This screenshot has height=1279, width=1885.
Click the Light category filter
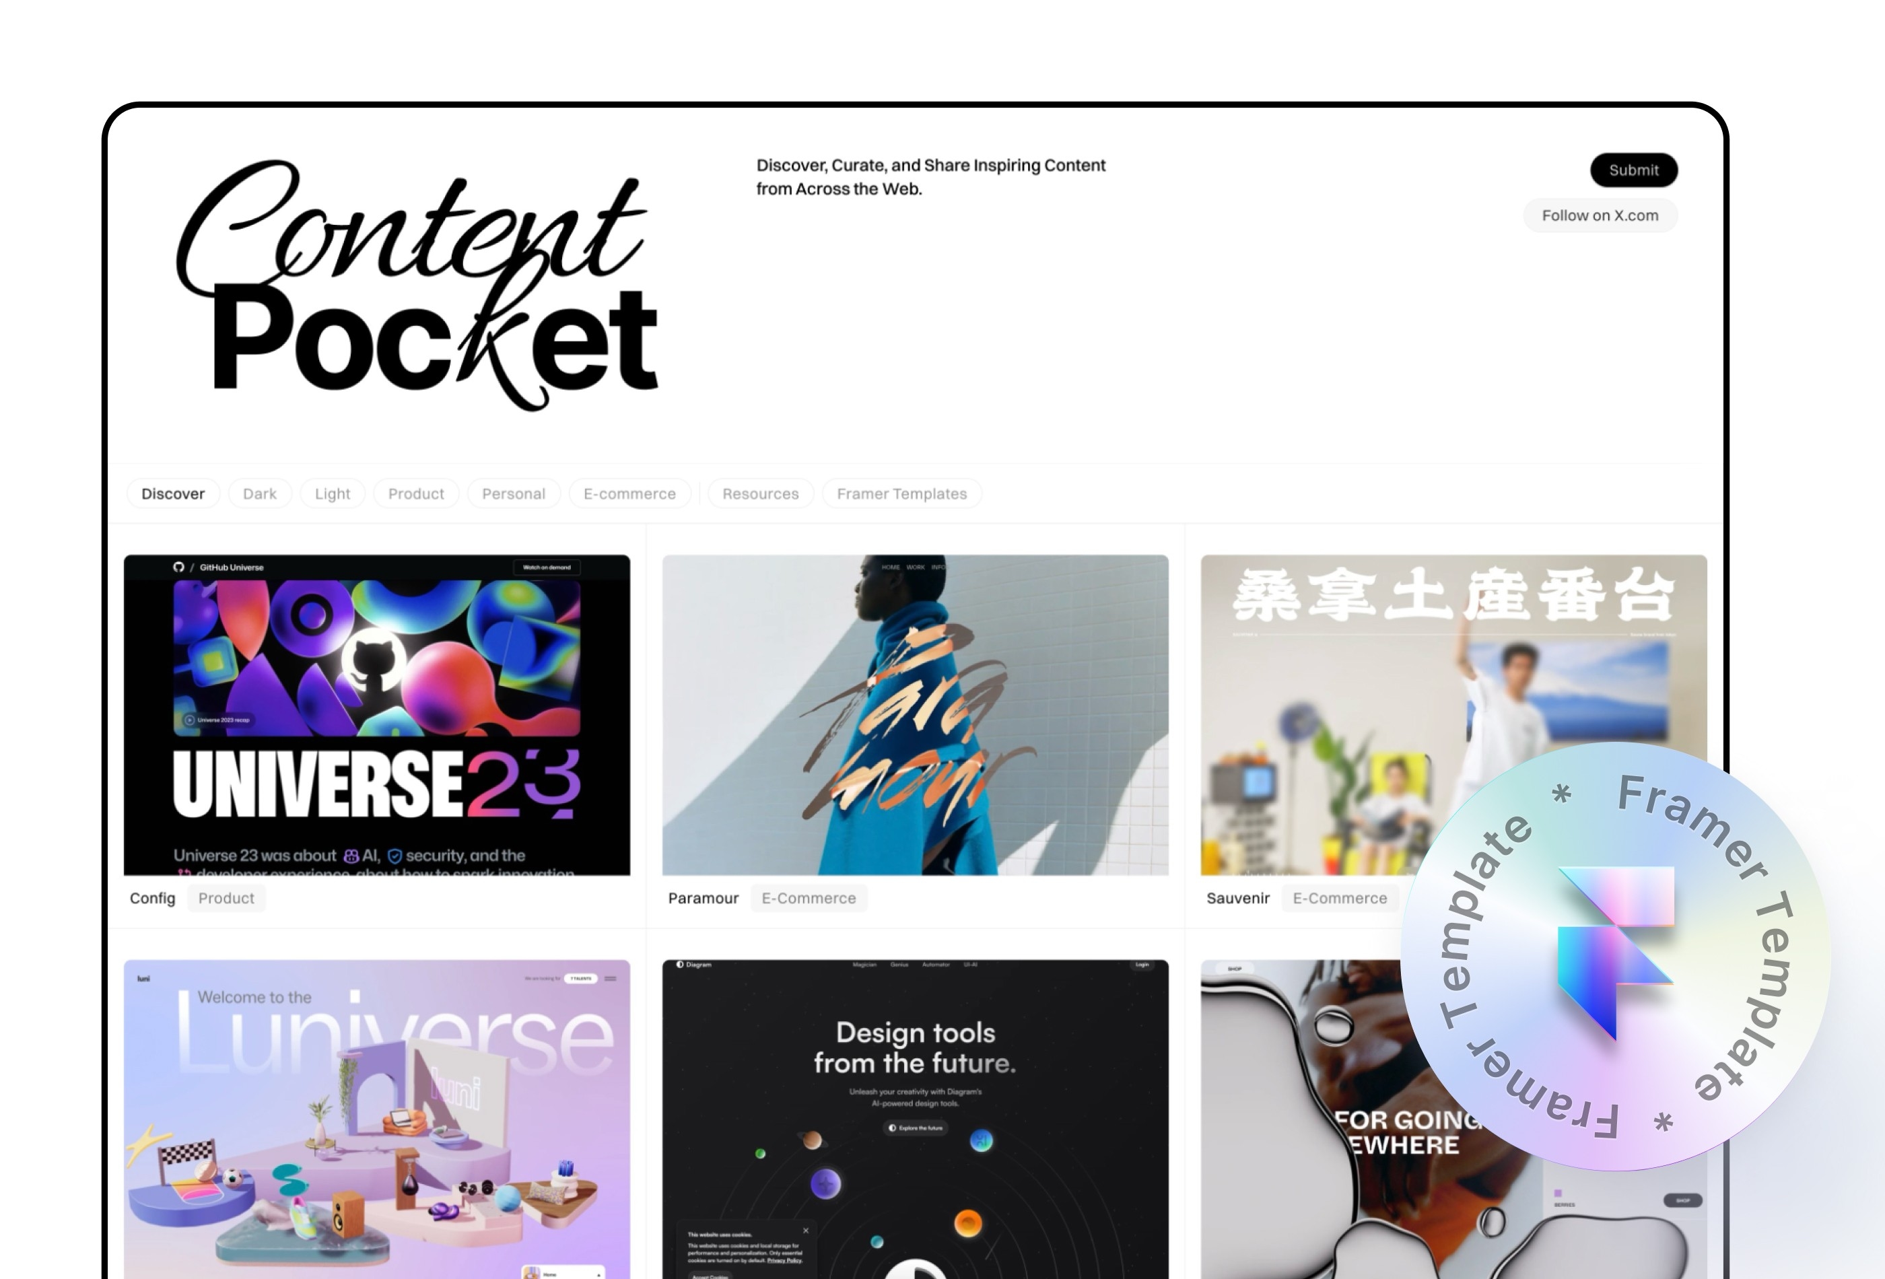[333, 494]
